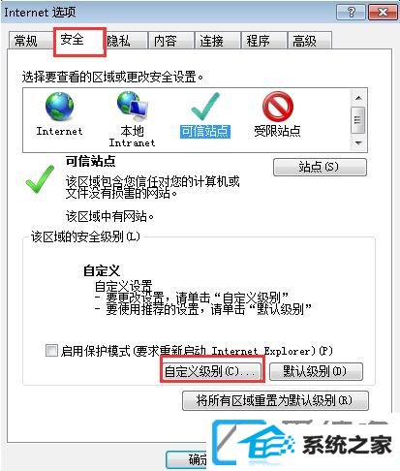Switch to the 隐私 tab
This screenshot has width=400, height=471.
[x=118, y=41]
